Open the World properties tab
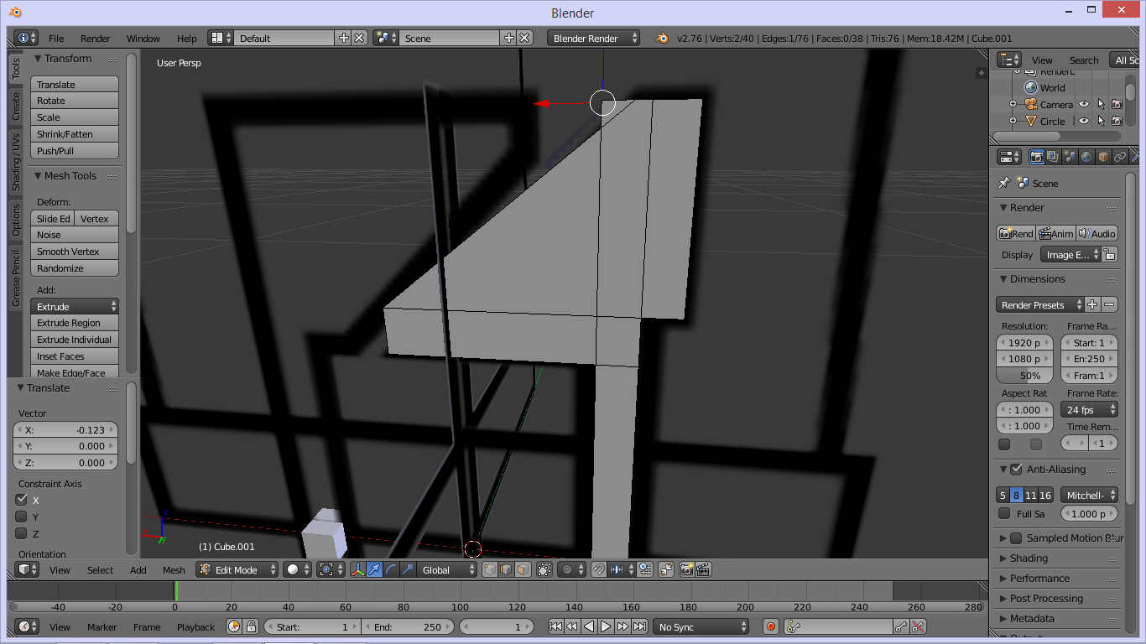The image size is (1146, 644). [x=1086, y=157]
